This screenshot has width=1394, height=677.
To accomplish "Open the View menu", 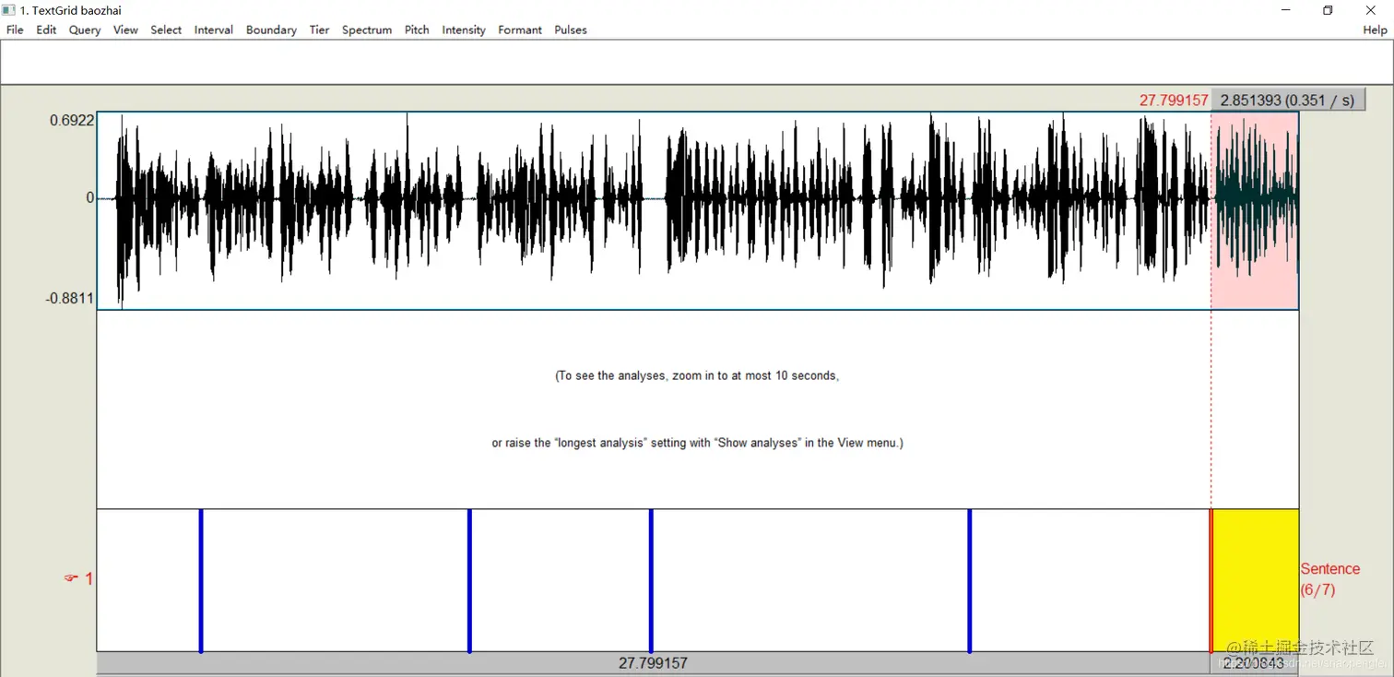I will 125,30.
